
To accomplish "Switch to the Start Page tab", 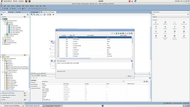I will click(x=35, y=12).
